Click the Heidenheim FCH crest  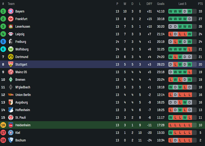(11, 125)
